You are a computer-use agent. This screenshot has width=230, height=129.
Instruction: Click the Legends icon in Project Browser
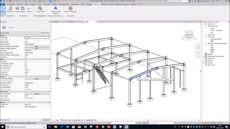[206, 54]
